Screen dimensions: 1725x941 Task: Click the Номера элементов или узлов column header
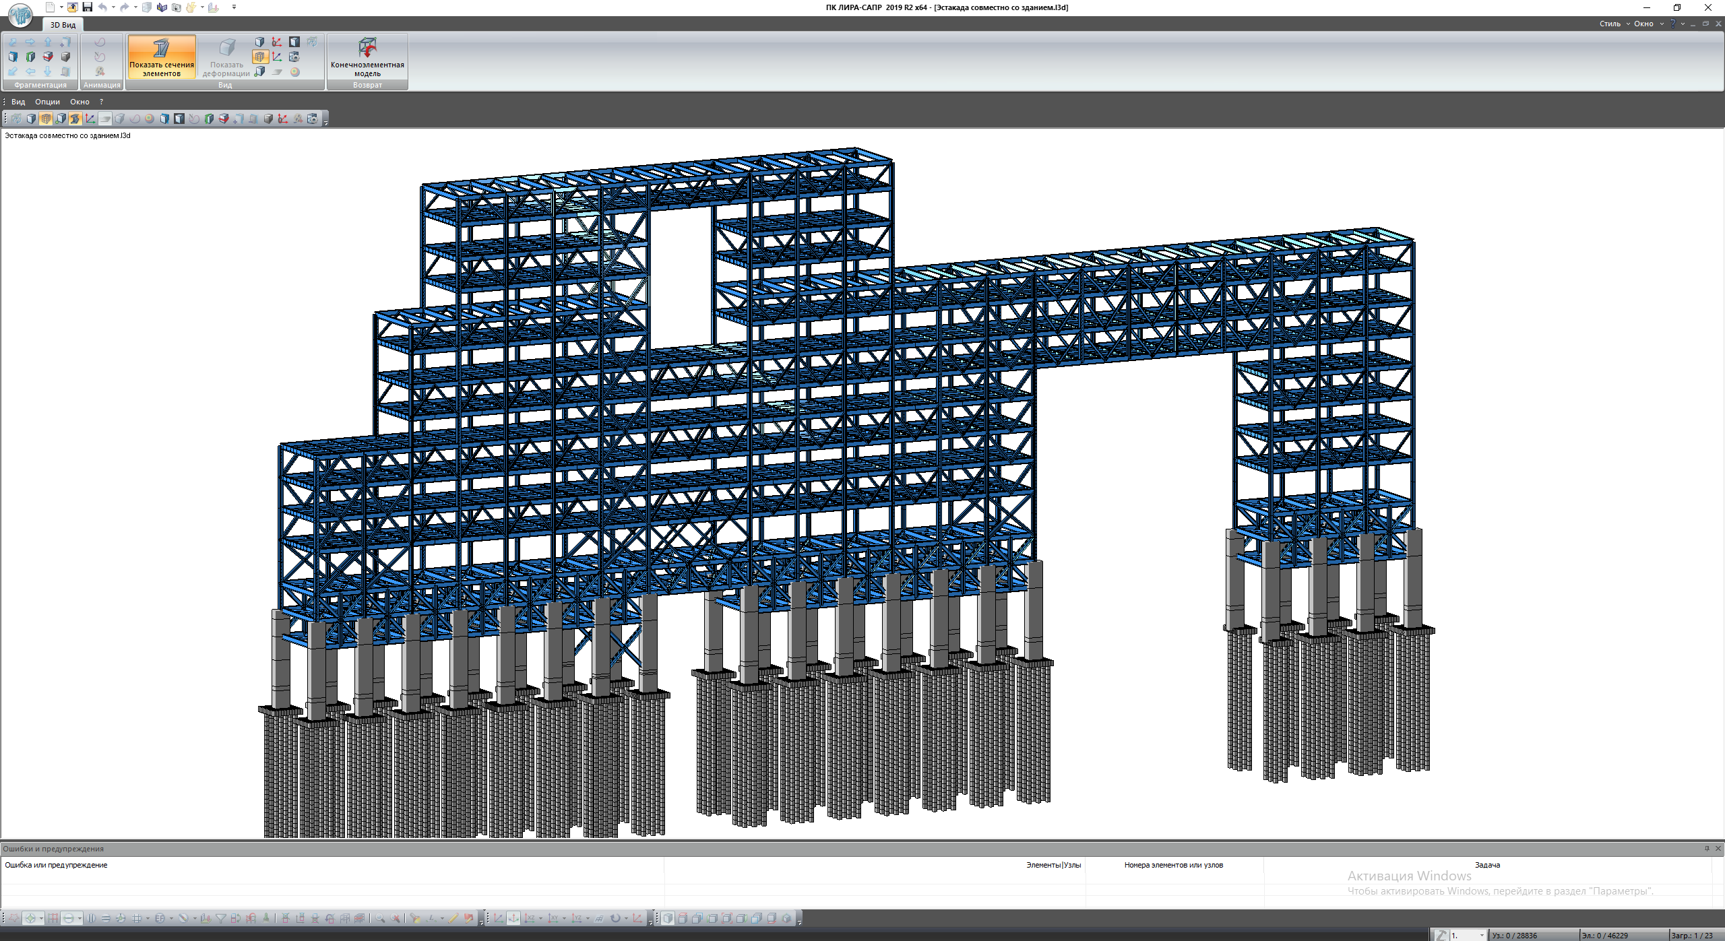1173,865
